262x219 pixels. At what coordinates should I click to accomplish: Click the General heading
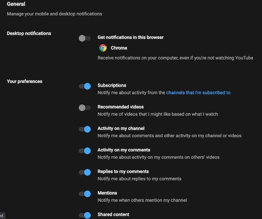click(x=16, y=4)
